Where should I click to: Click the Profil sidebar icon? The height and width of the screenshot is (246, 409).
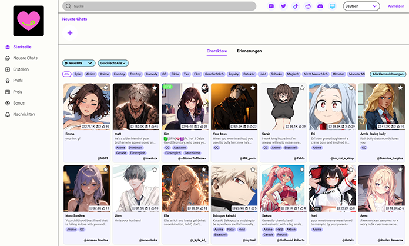[x=8, y=81]
